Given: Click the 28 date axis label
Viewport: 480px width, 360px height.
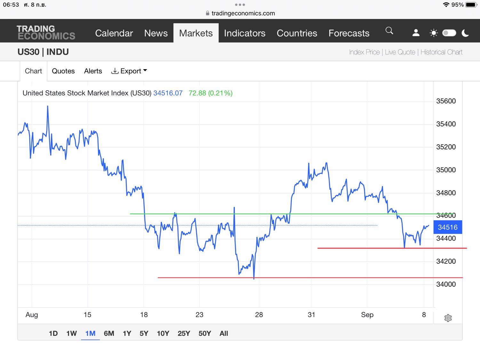Looking at the screenshot, I should tap(259, 315).
